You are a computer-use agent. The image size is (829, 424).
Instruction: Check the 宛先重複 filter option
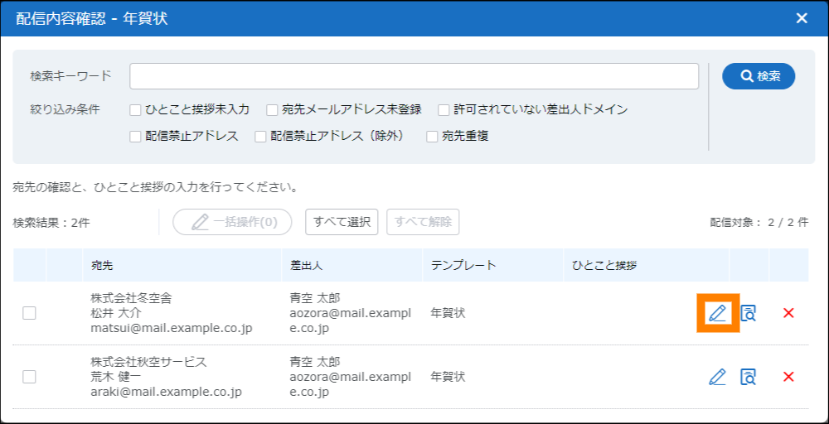pos(432,137)
